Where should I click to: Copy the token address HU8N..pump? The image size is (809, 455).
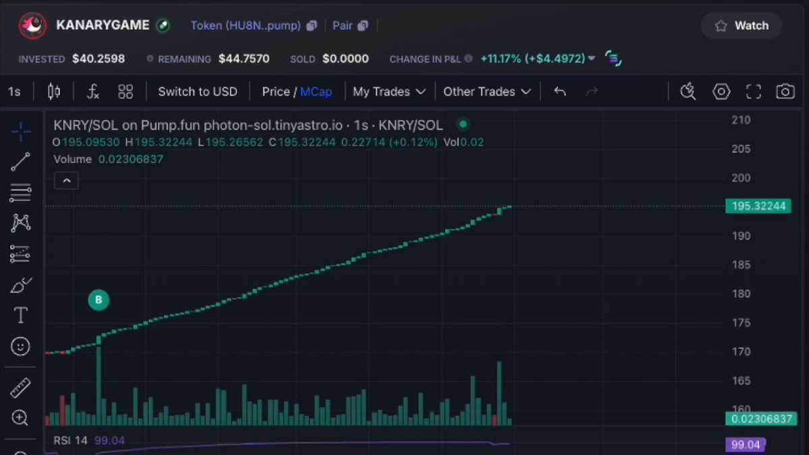tap(311, 26)
